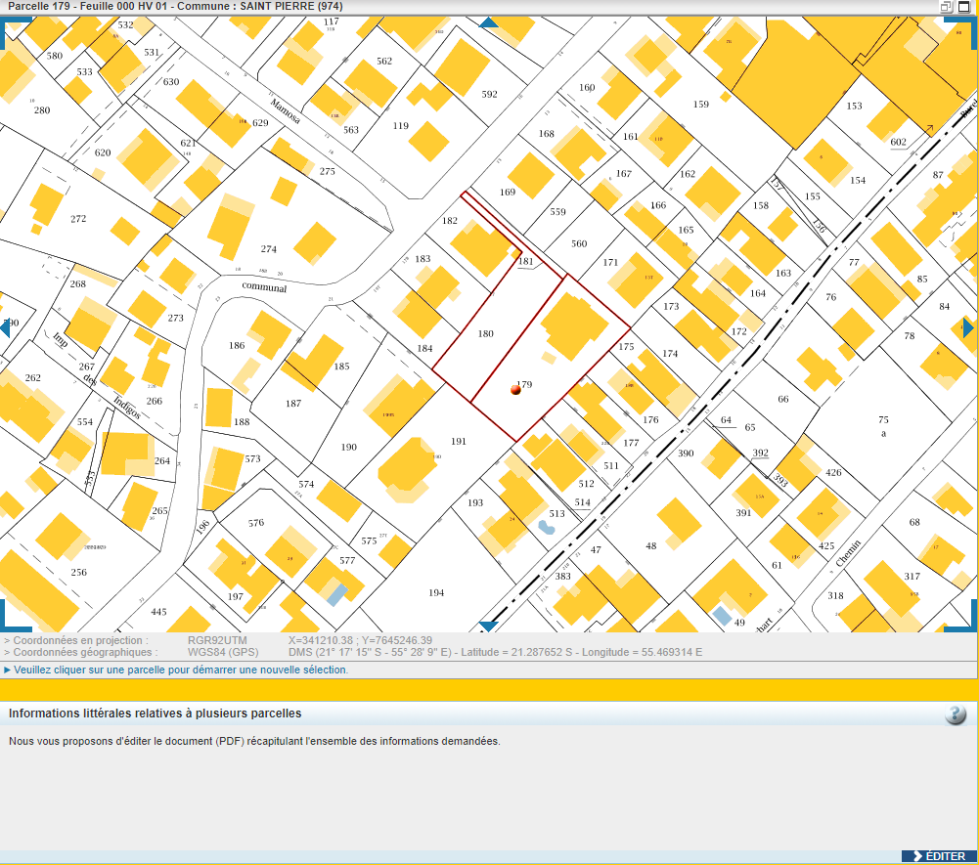Click parcel 274 on the cadastral map
The image size is (979, 865).
coord(268,249)
